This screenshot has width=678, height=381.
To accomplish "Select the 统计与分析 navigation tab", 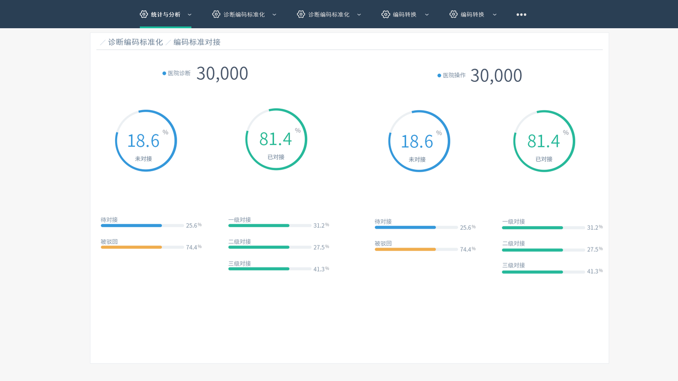I will (166, 14).
